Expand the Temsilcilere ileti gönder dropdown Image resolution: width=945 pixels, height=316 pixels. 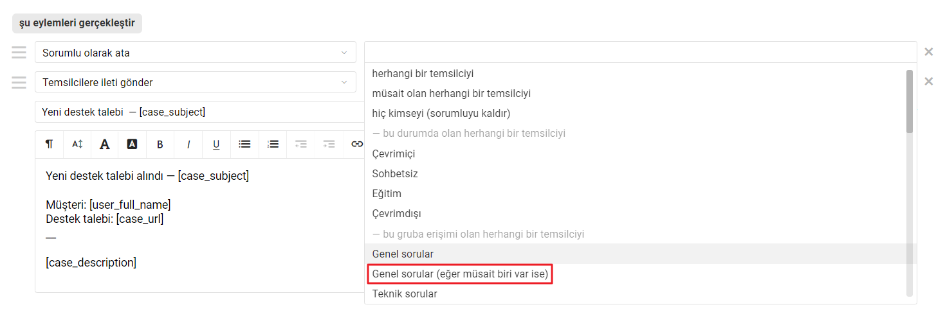click(196, 82)
